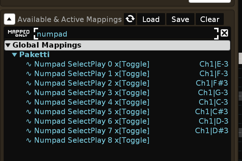Clear the numpad search filter
The image size is (242, 161).
point(224,33)
